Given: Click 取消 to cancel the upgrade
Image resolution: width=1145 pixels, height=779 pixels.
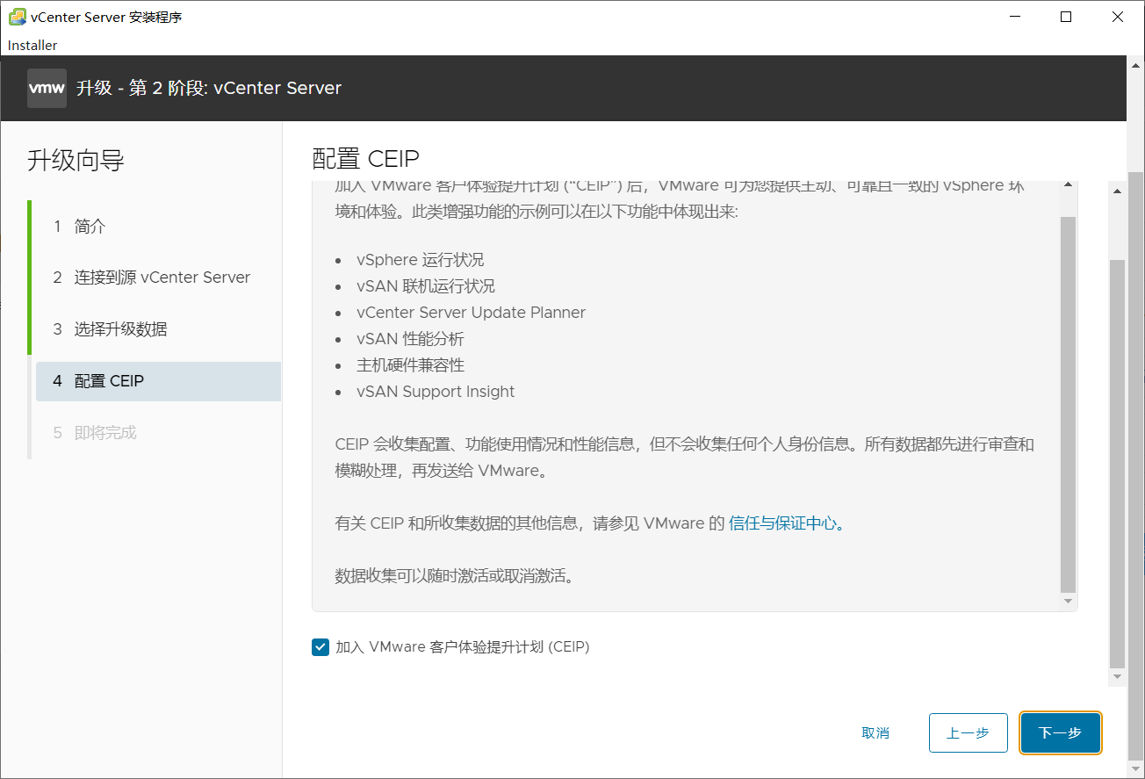Looking at the screenshot, I should tap(875, 732).
